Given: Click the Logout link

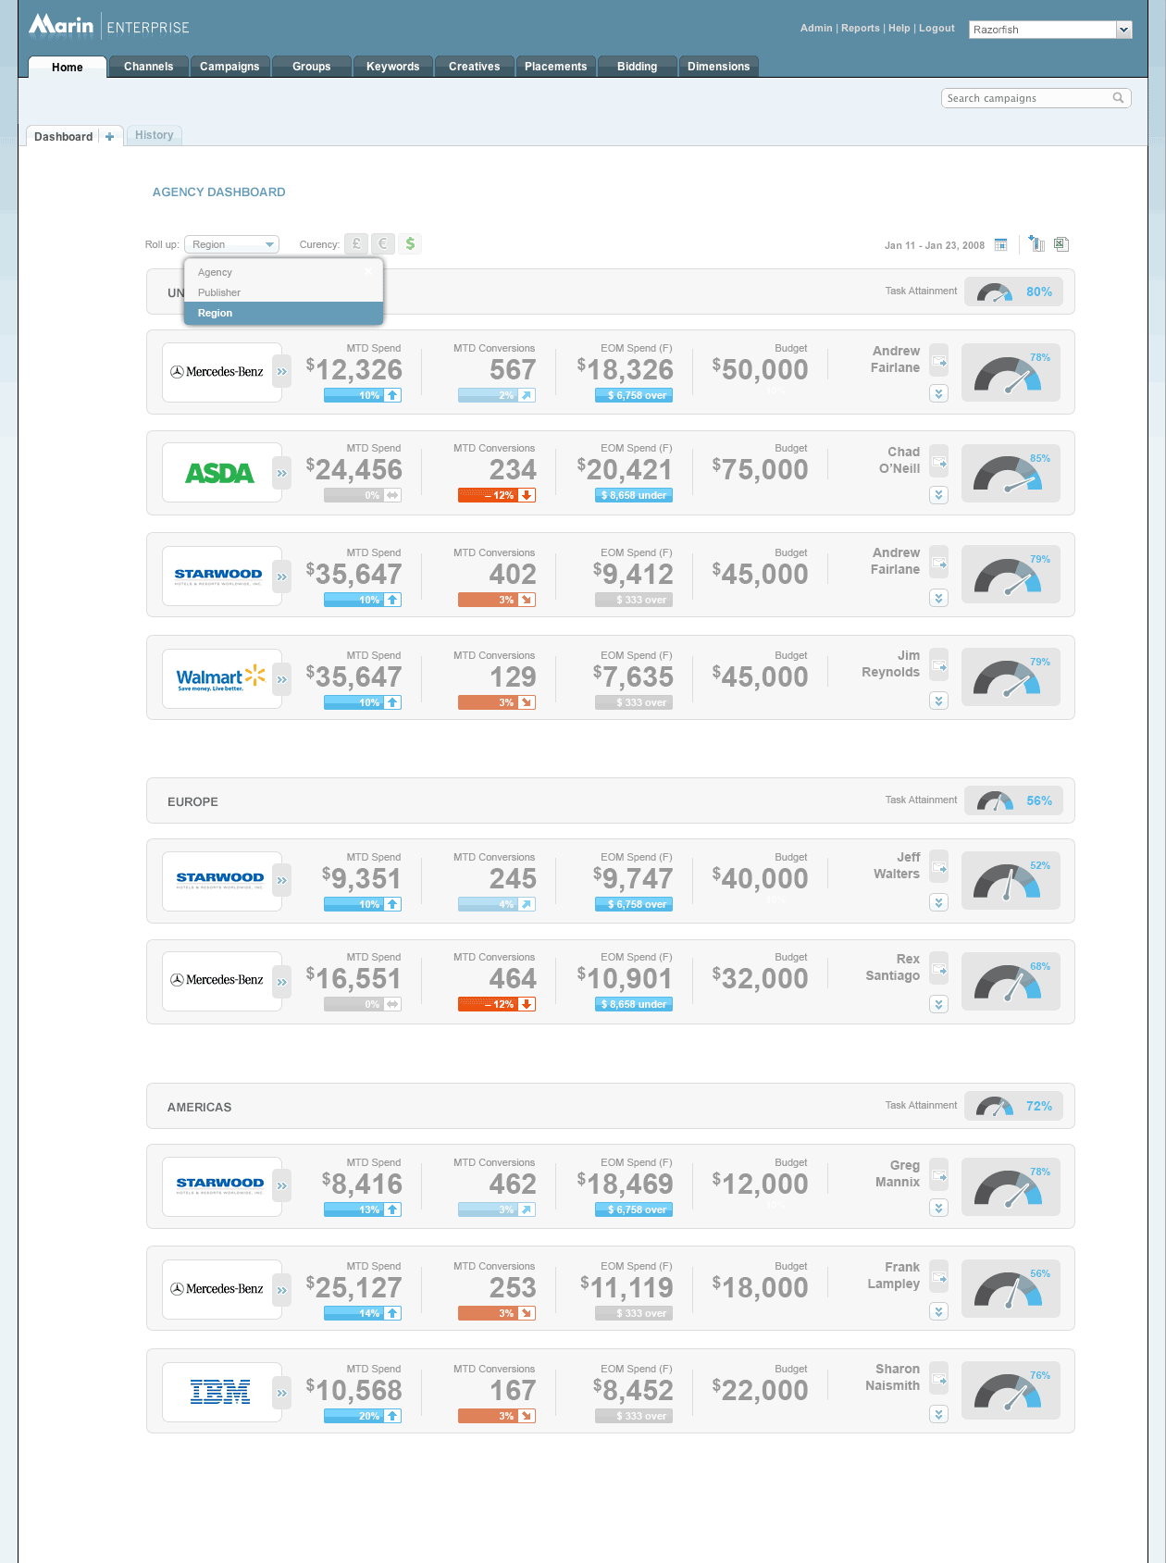Looking at the screenshot, I should pyautogui.click(x=937, y=28).
